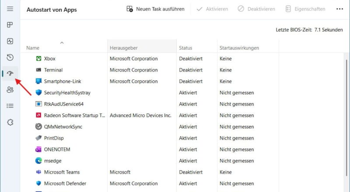Click the Microsoft Teams icon

click(x=38, y=172)
